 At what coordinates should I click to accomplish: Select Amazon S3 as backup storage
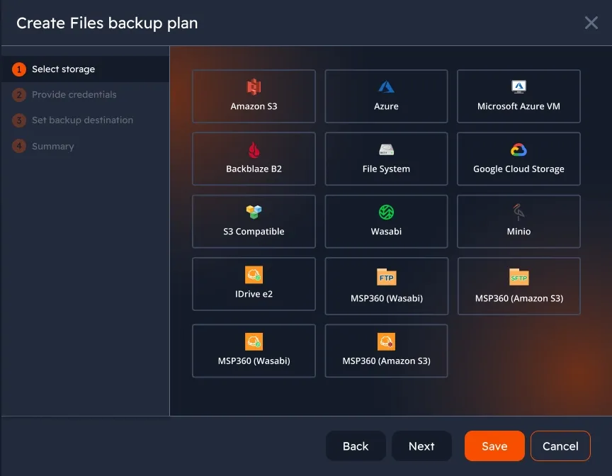tap(253, 96)
